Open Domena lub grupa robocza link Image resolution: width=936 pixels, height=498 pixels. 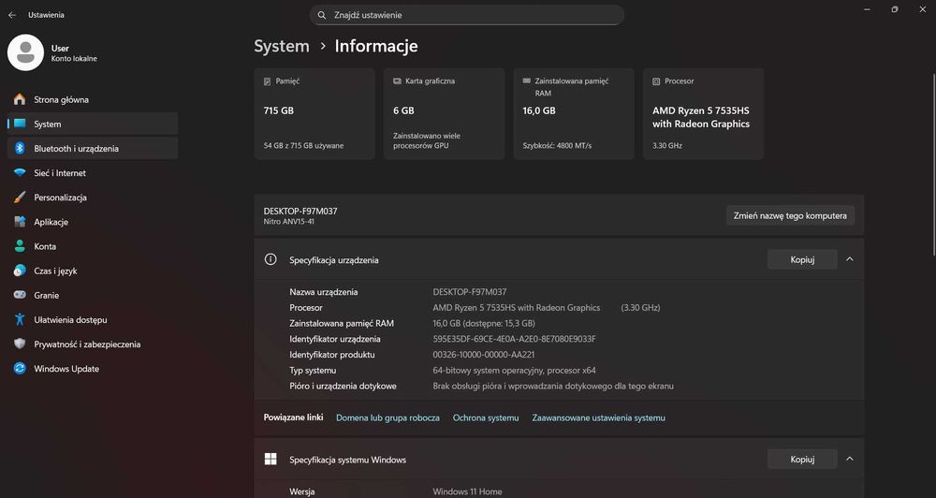(388, 418)
